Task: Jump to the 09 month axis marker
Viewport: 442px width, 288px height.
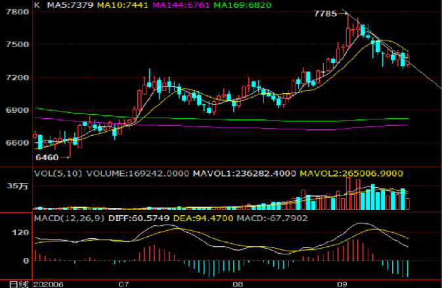Action: (342, 284)
